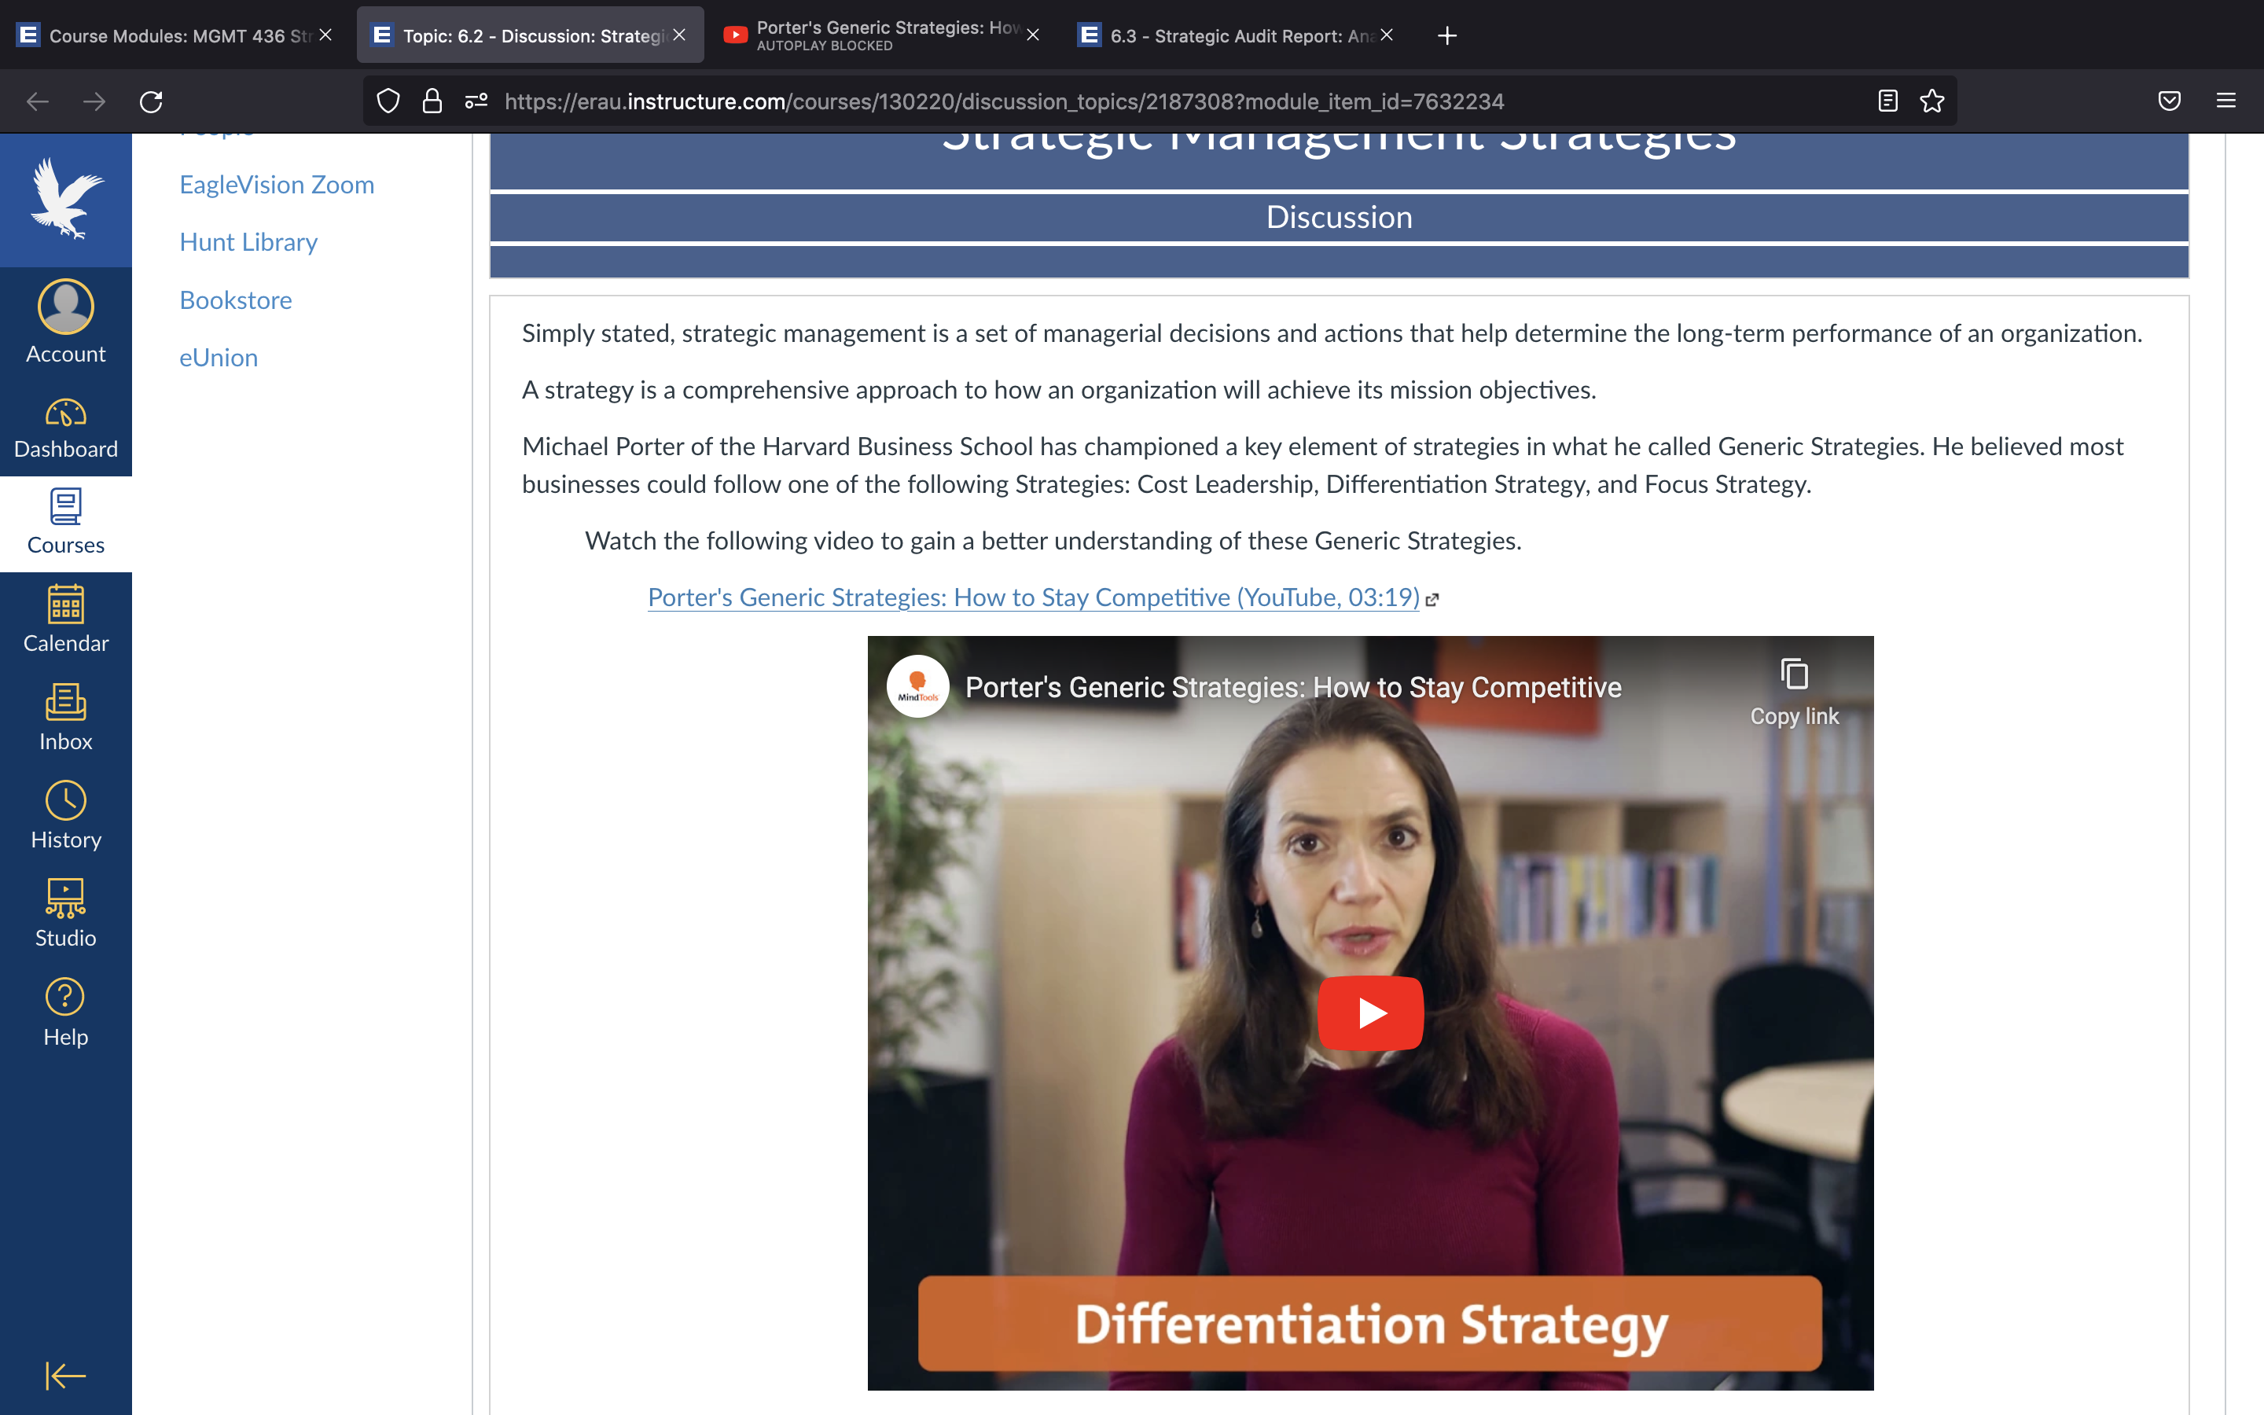Click the video title in the player
The width and height of the screenshot is (2264, 1415).
click(x=1293, y=687)
